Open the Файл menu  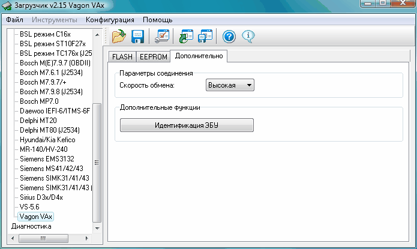click(14, 20)
